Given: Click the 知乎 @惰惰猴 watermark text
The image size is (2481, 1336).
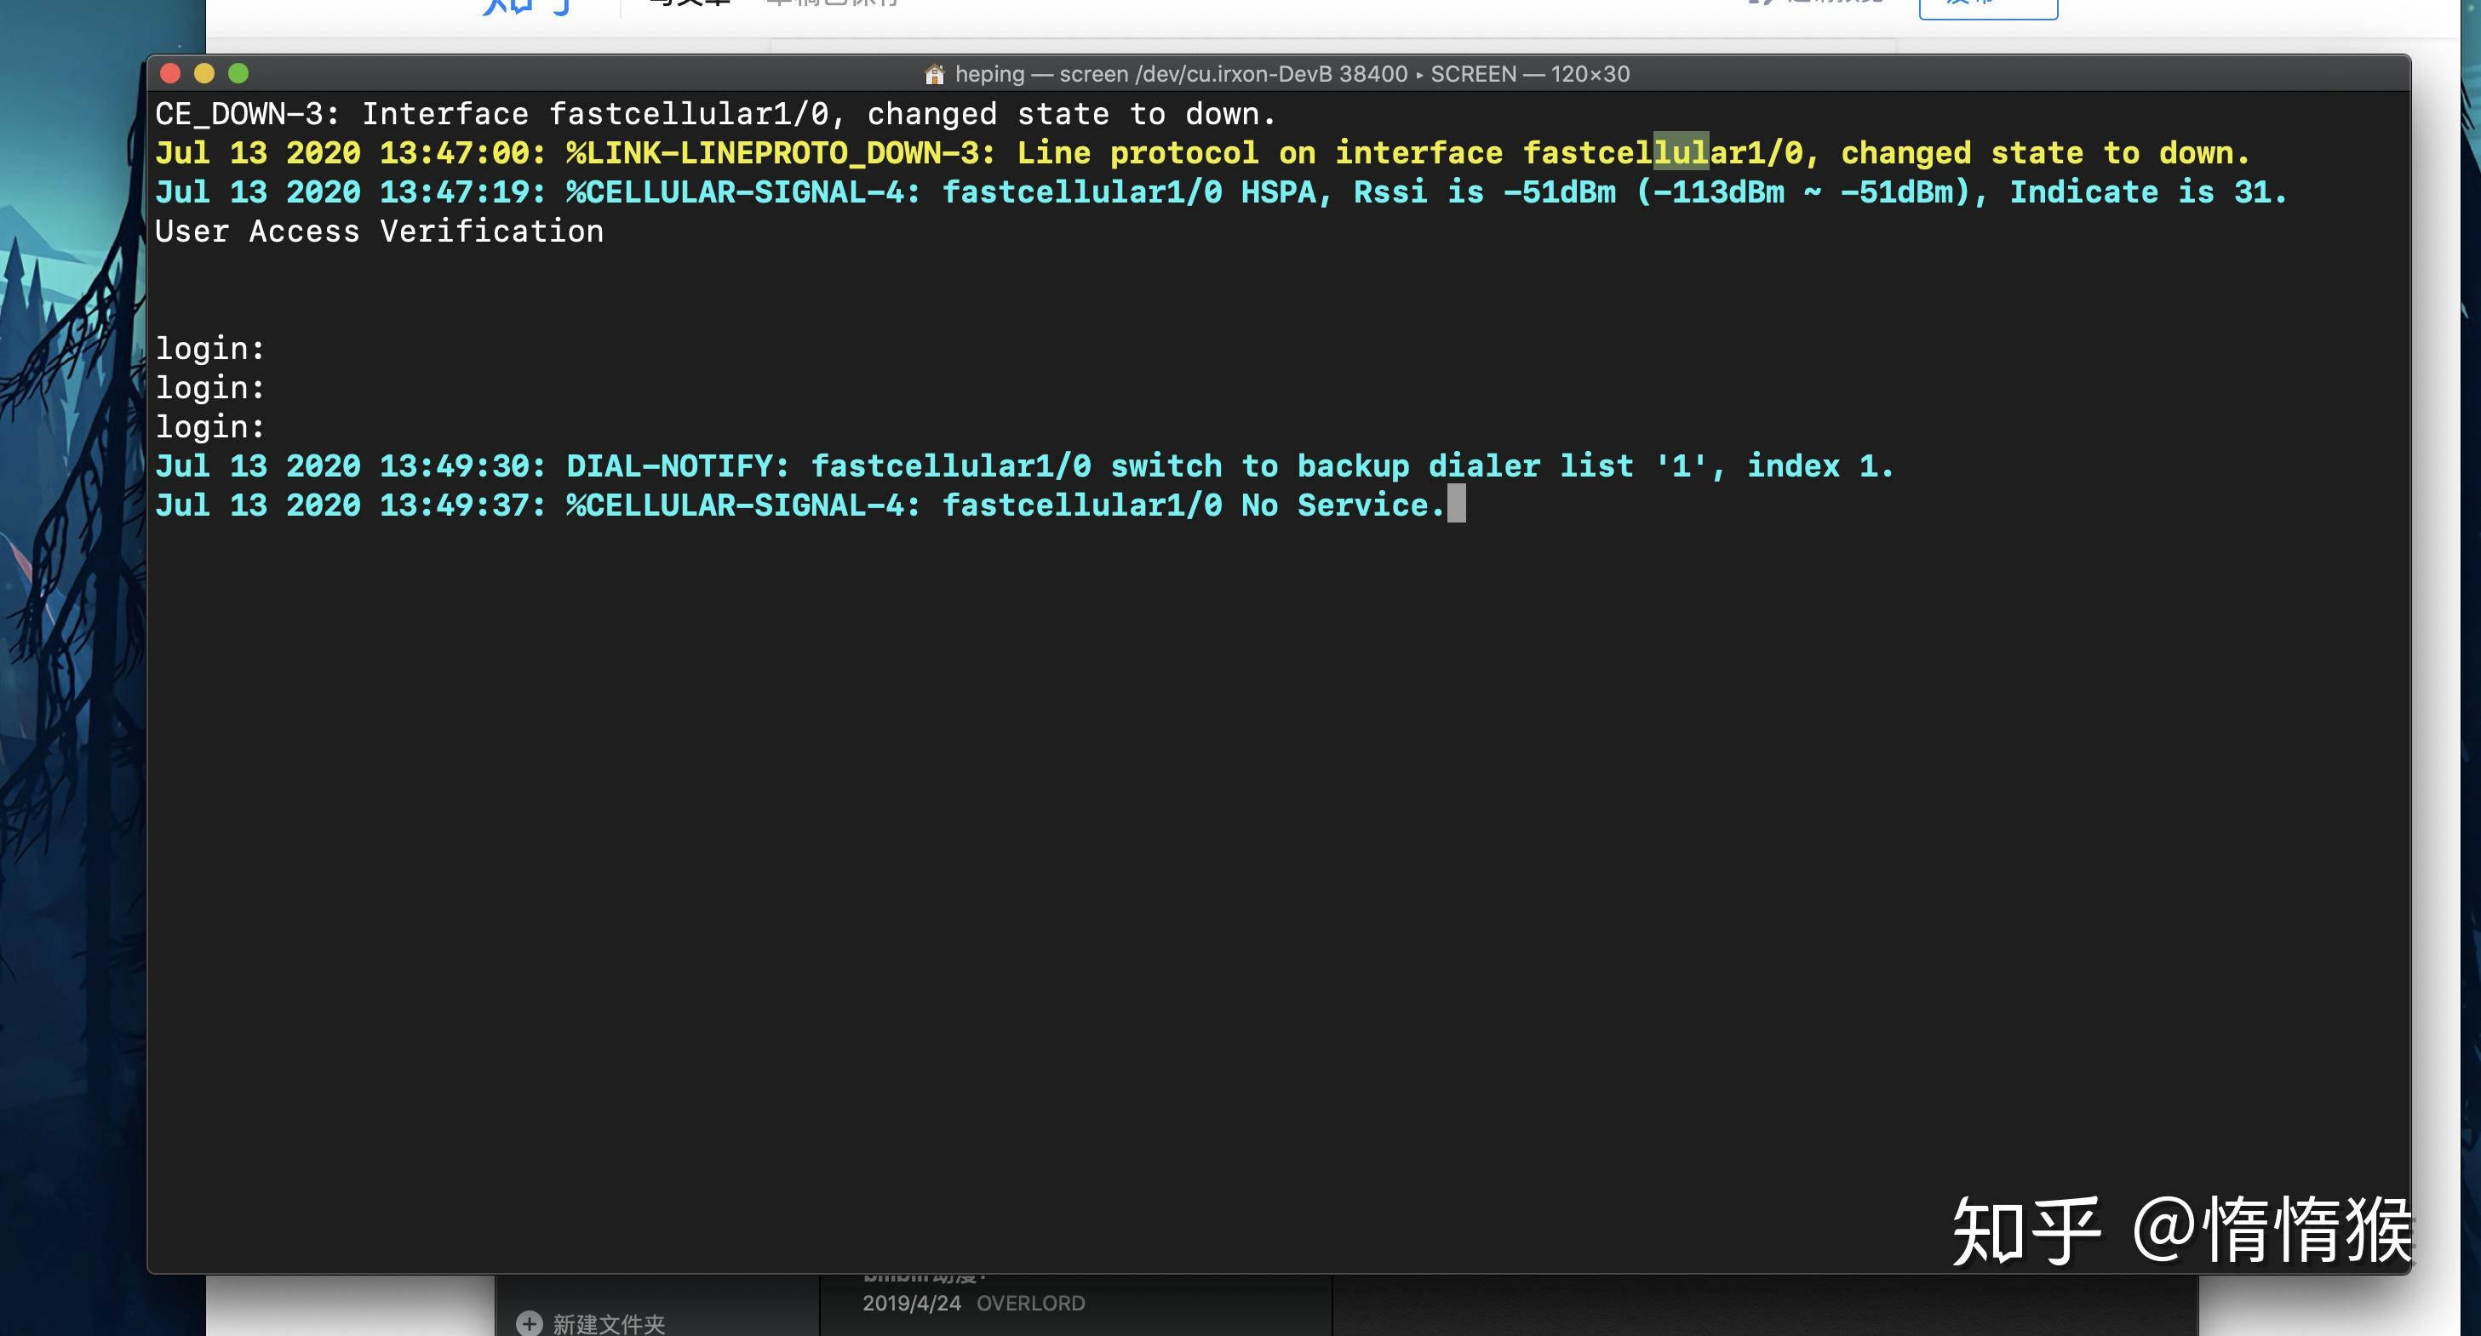Looking at the screenshot, I should tap(2181, 1229).
